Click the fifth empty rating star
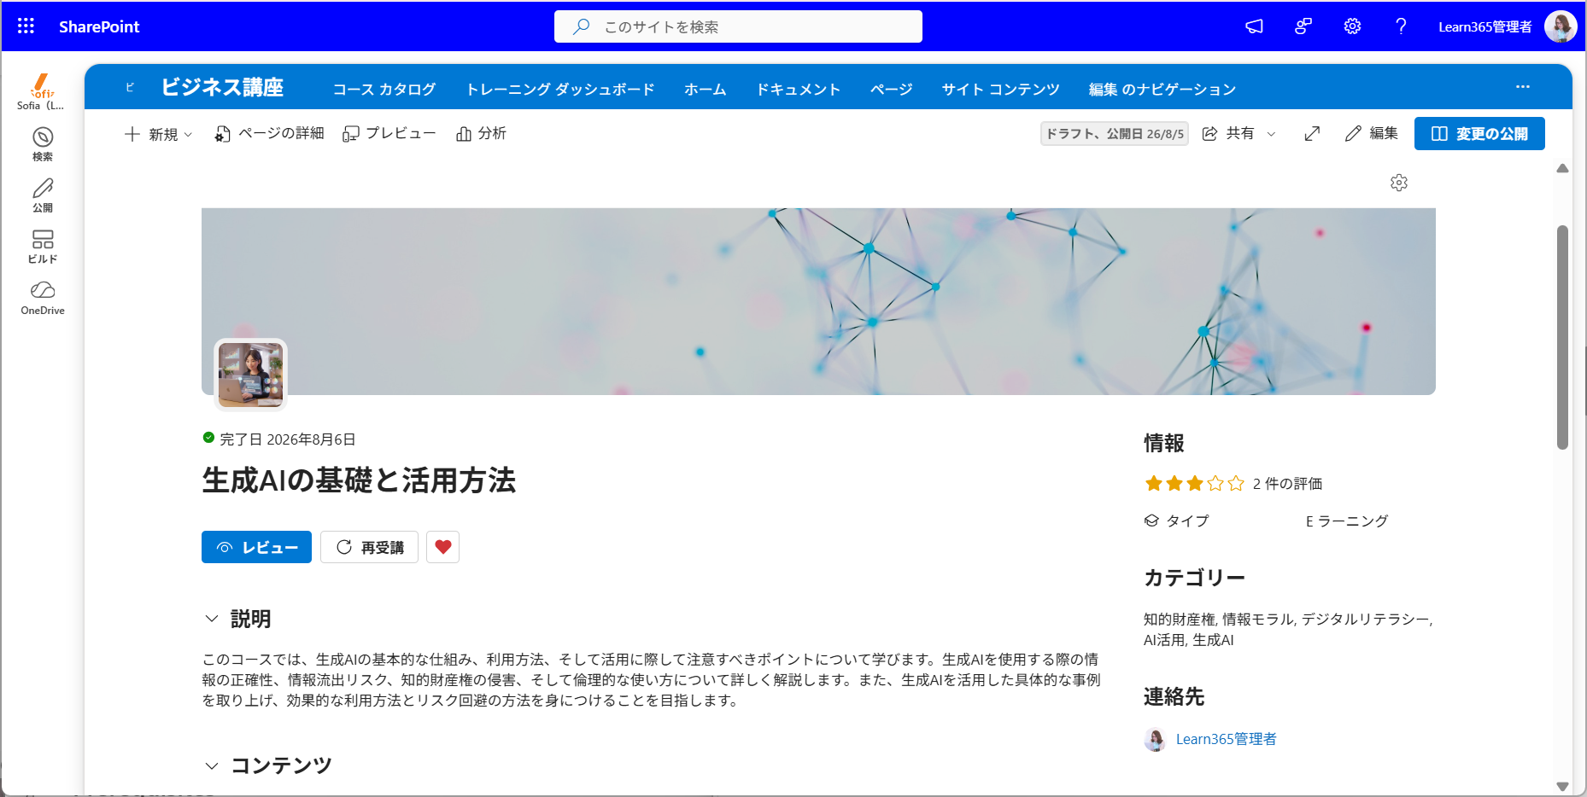This screenshot has height=797, width=1587. [x=1236, y=484]
